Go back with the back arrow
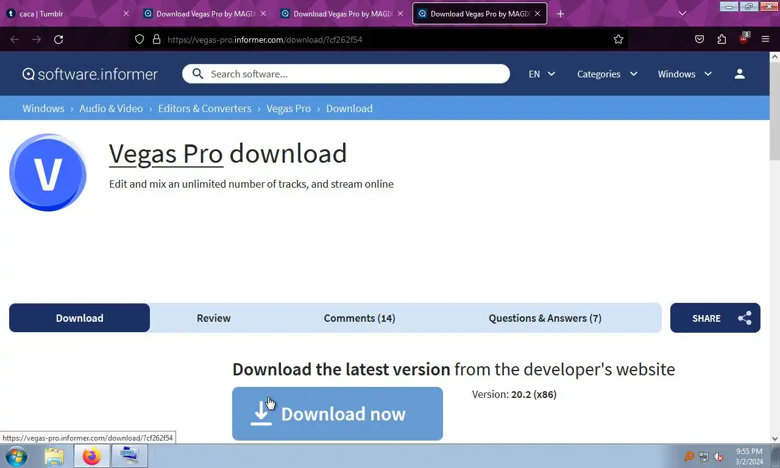This screenshot has height=468, width=780. tap(15, 40)
